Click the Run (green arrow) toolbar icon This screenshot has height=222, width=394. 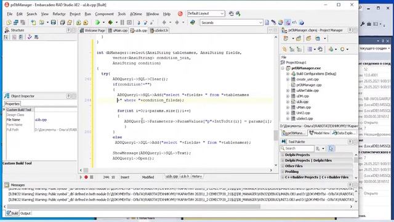[97, 23]
